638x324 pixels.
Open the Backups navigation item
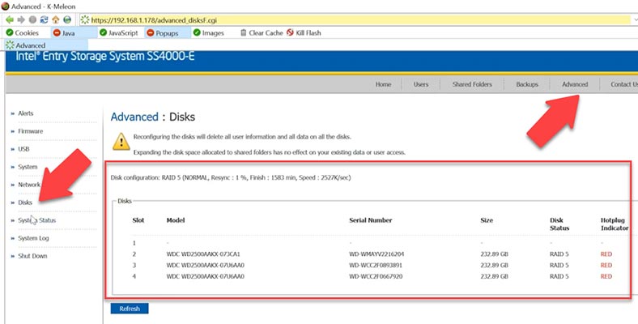(x=527, y=84)
